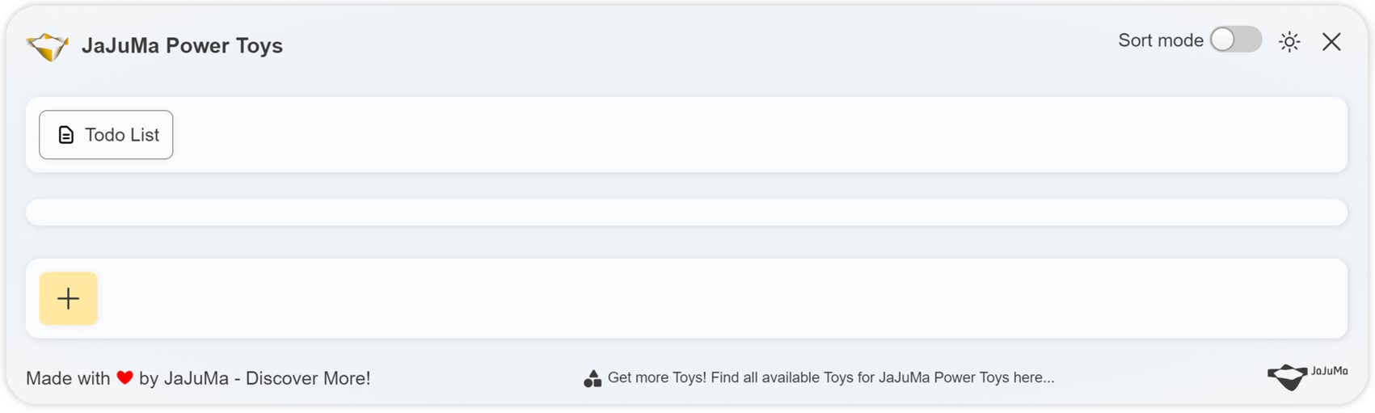Add a new toy with the plus button
The image size is (1375, 413).
pyautogui.click(x=68, y=298)
